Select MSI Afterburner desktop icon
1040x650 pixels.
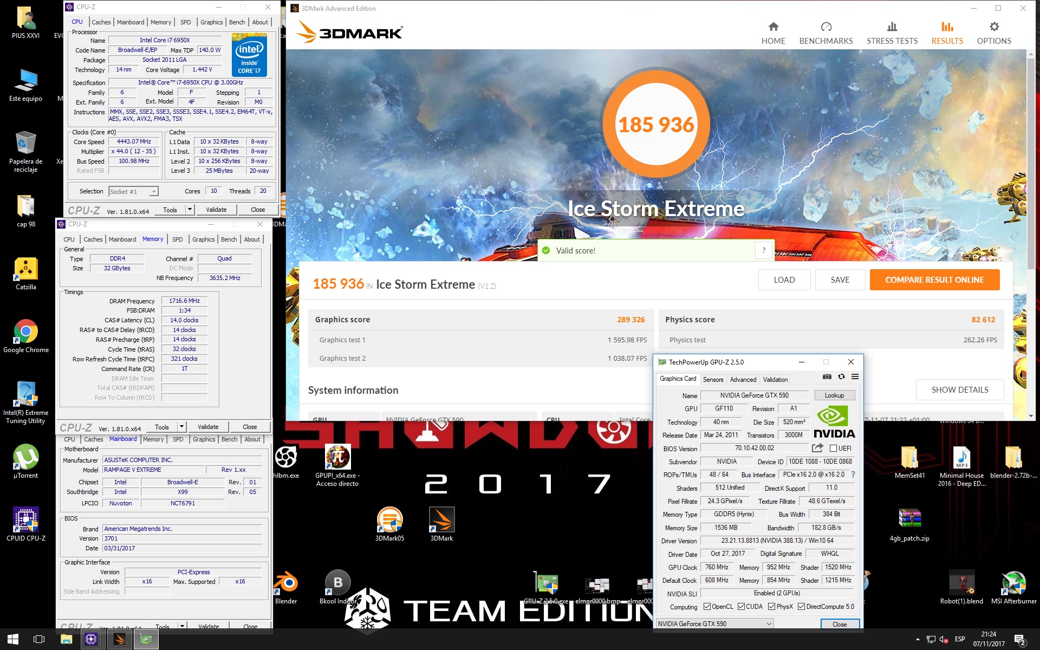tap(1013, 587)
